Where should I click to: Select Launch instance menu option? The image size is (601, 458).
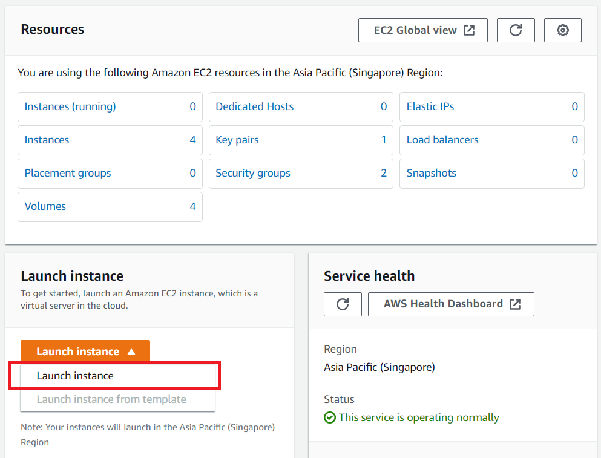click(117, 376)
